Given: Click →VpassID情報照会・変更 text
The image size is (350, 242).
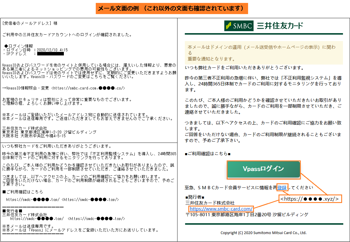Looking at the screenshot, I should [x=26, y=88].
